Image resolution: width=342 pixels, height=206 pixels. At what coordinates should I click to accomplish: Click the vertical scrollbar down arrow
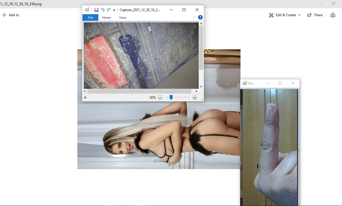pyautogui.click(x=201, y=87)
